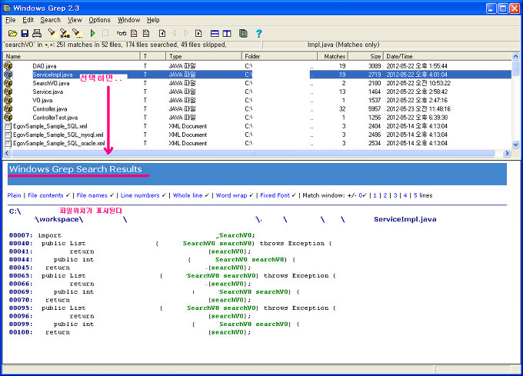Open the File menu
Viewport: 523px width, 376px height.
[10, 20]
